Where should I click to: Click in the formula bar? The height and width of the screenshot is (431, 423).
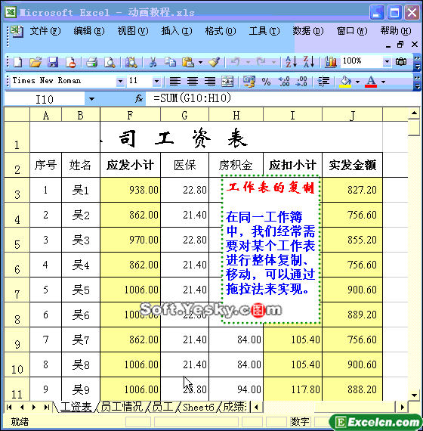tap(283, 98)
